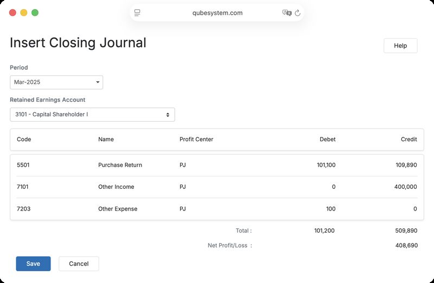Click the Net Profit/Loss value 408,690
This screenshot has width=434, height=283.
click(x=406, y=245)
